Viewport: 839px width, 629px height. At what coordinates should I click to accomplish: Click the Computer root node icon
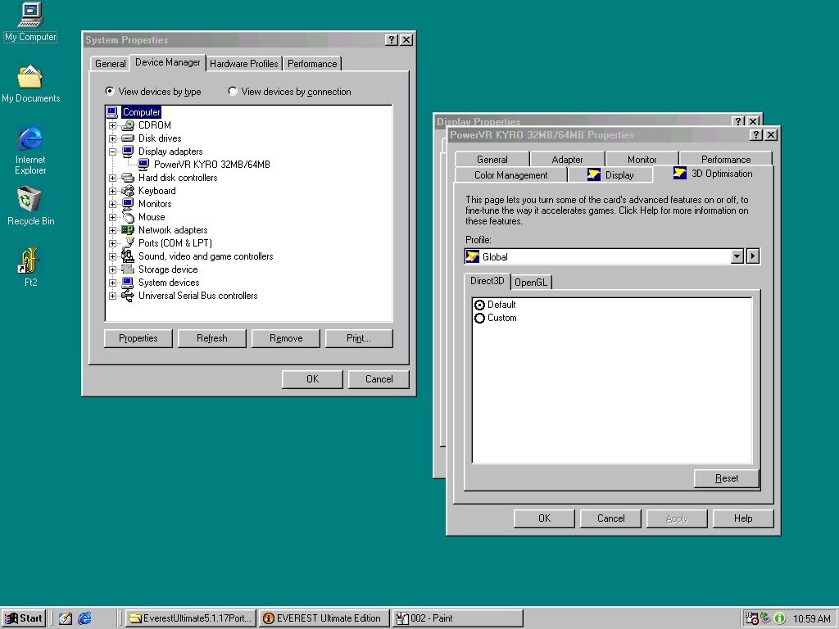click(111, 112)
